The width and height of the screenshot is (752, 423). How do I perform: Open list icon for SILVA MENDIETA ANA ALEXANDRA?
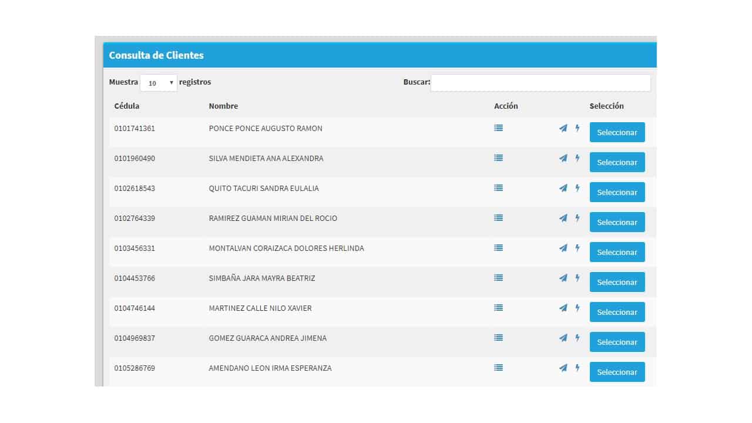coord(498,157)
